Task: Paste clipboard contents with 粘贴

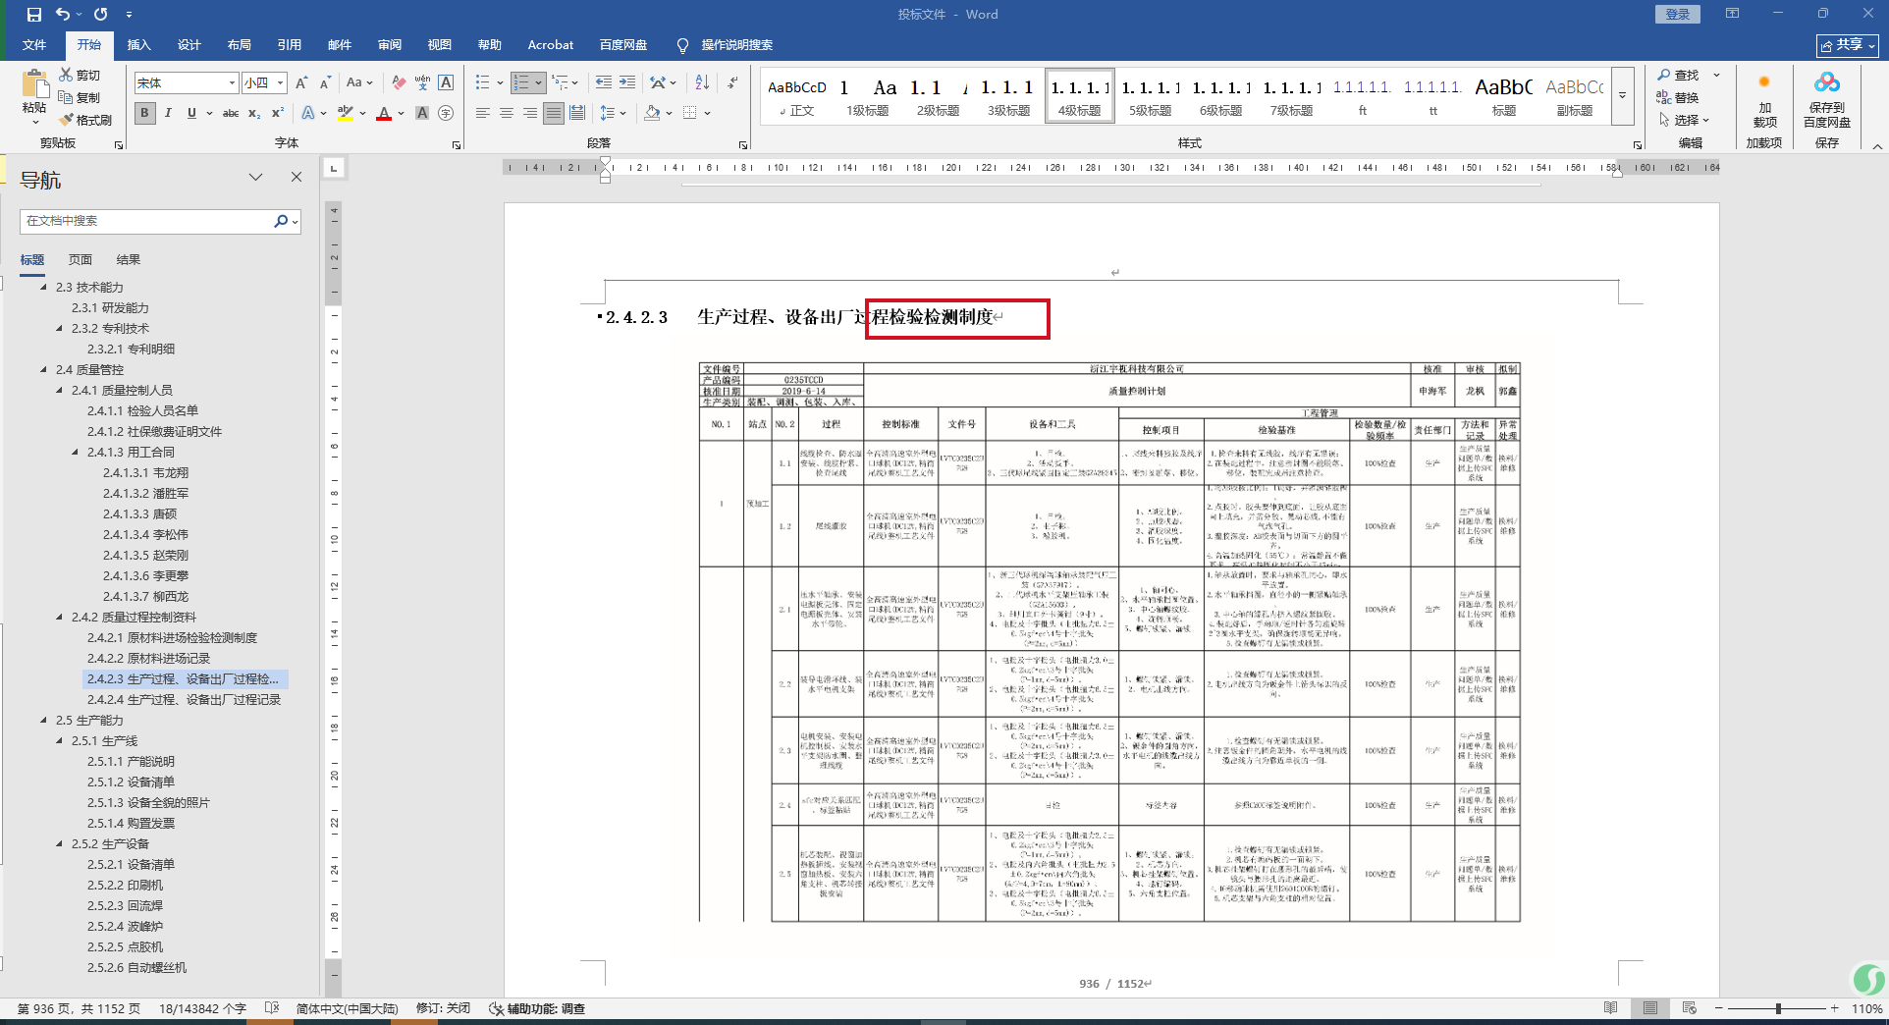Action: (34, 96)
